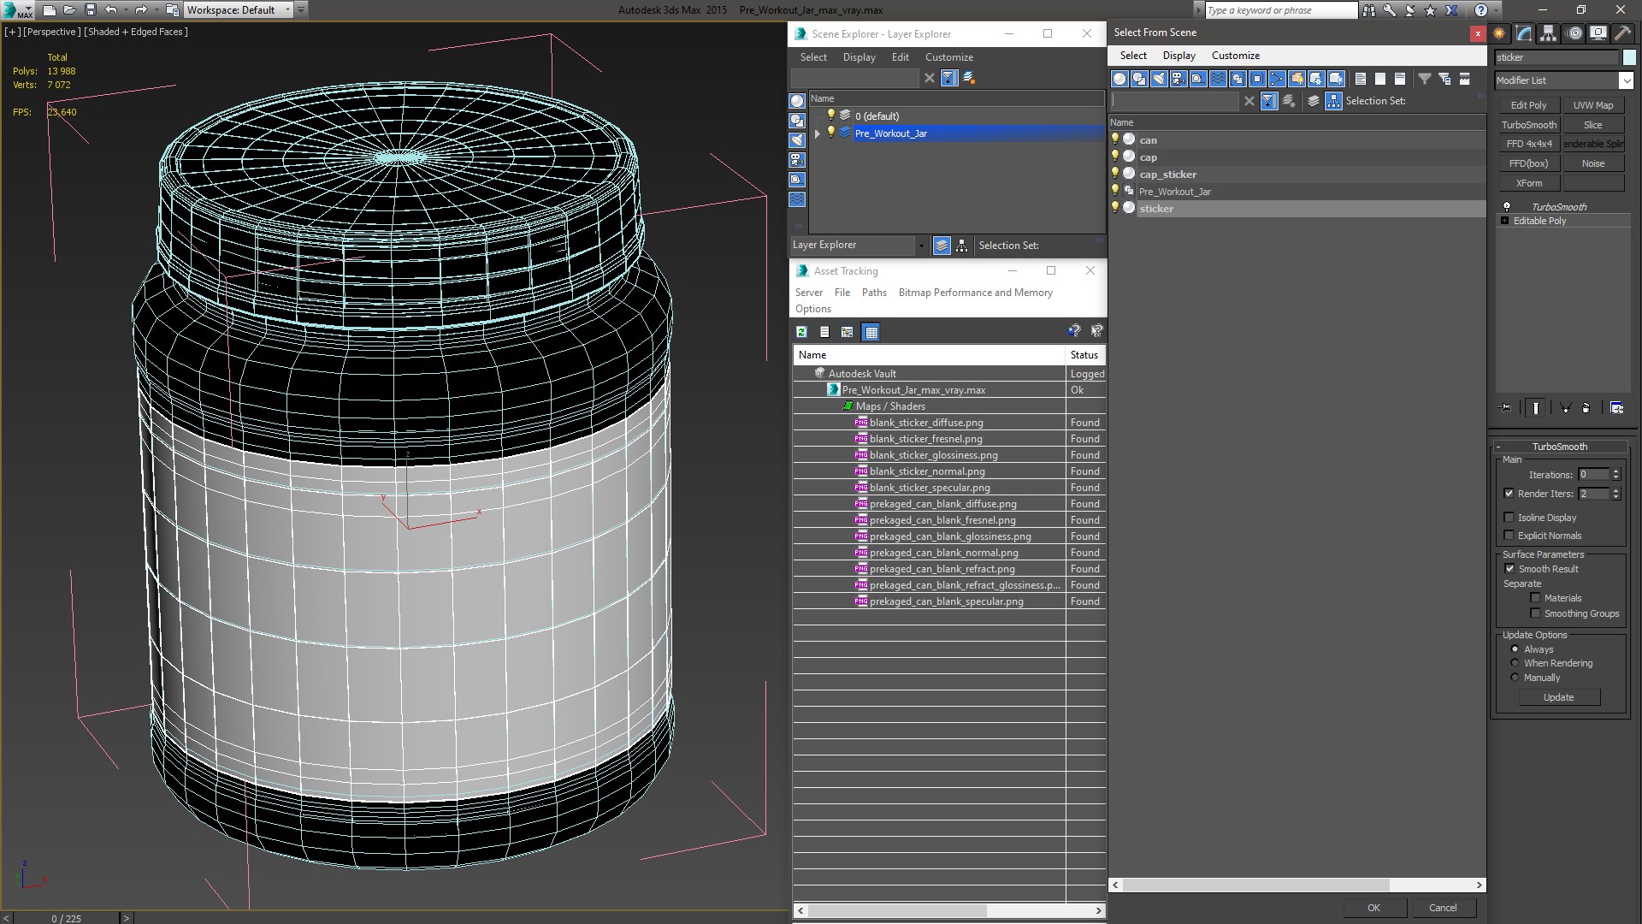The width and height of the screenshot is (1642, 924).
Task: Open the Display command panel tab
Action: click(x=1598, y=33)
